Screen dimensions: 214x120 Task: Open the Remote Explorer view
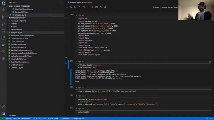pyautogui.click(x=3, y=31)
